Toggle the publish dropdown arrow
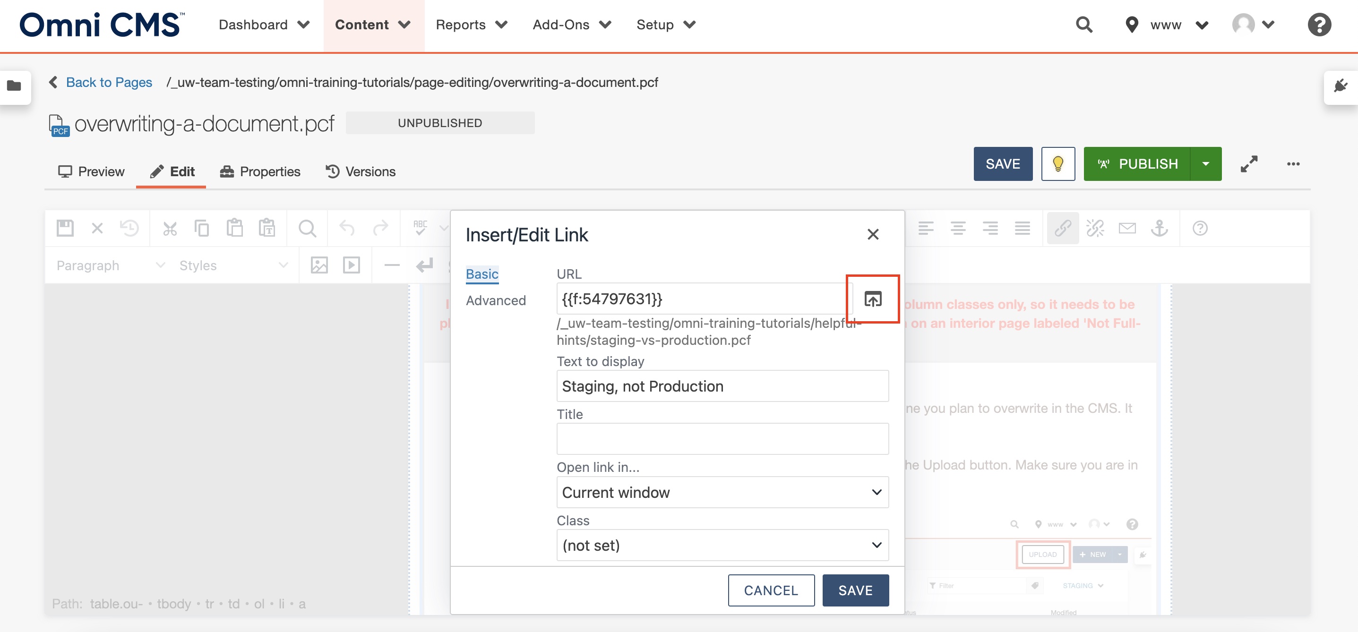 pyautogui.click(x=1206, y=163)
